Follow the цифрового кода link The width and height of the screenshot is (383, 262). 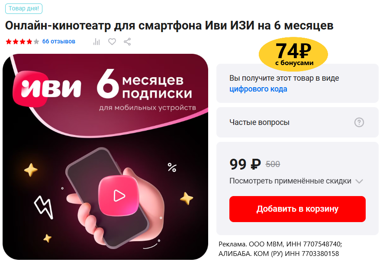tap(258, 89)
